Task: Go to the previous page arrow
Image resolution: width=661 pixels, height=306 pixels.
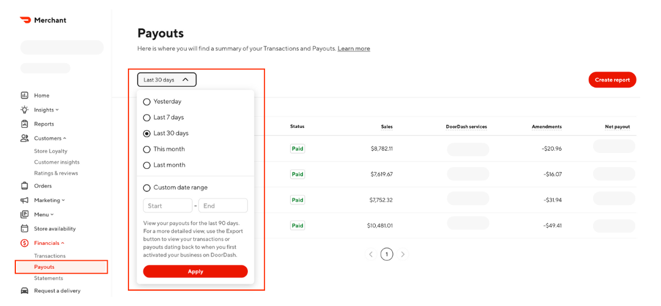Action: tap(371, 254)
